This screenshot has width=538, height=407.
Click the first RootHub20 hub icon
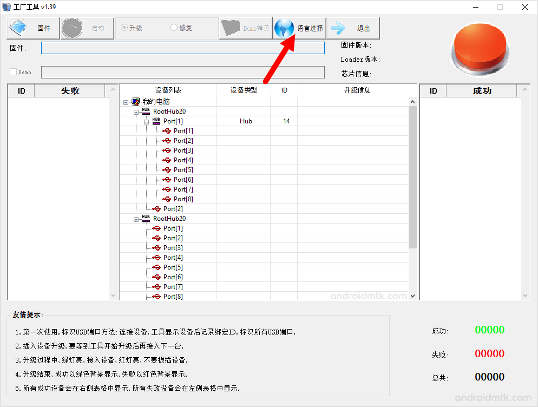[145, 111]
